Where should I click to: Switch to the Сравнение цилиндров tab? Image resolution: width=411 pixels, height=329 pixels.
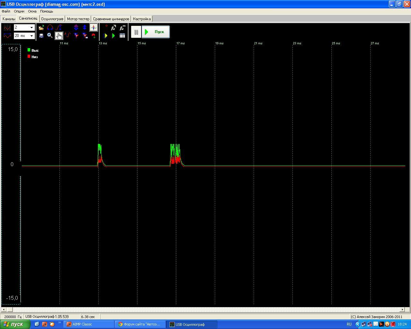coord(111,19)
